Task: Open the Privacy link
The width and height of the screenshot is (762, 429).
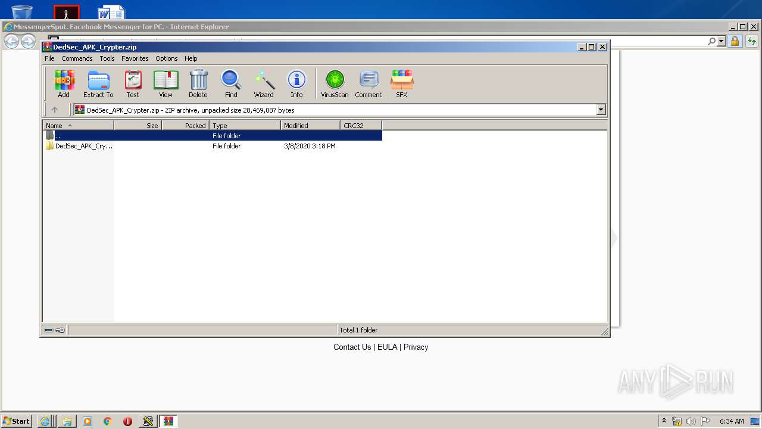Action: (416, 347)
